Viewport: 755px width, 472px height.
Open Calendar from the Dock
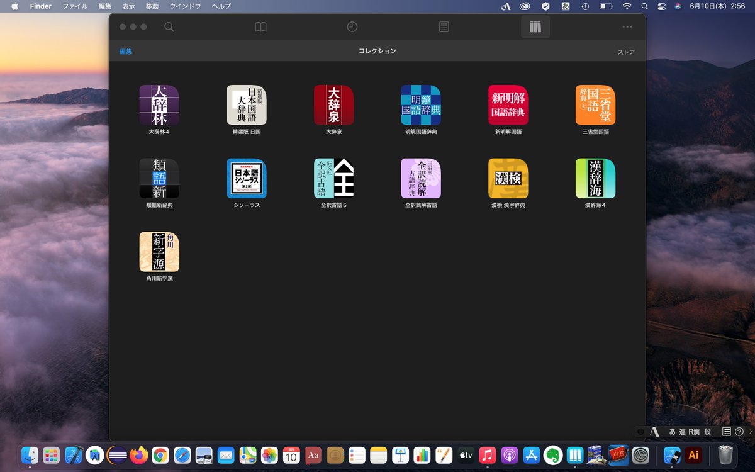291,454
